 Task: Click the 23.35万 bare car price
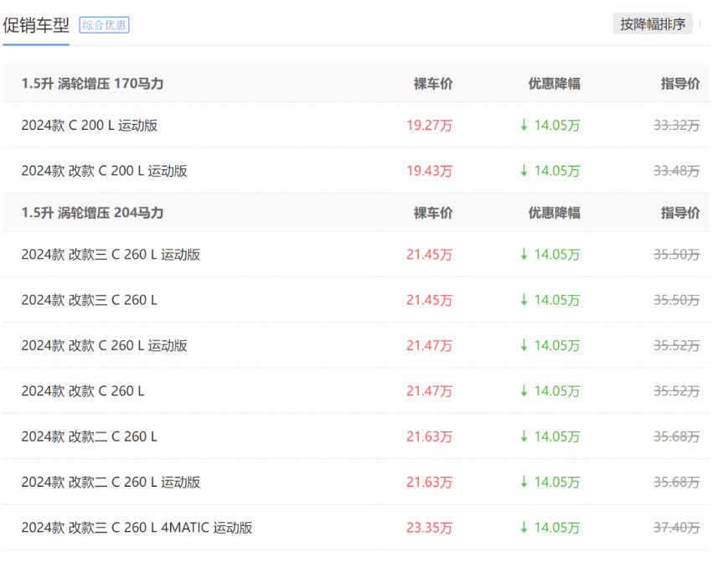point(429,528)
